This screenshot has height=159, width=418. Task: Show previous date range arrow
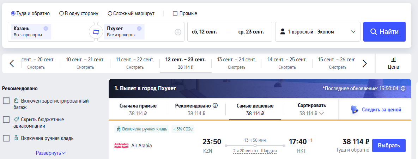click(x=12, y=63)
